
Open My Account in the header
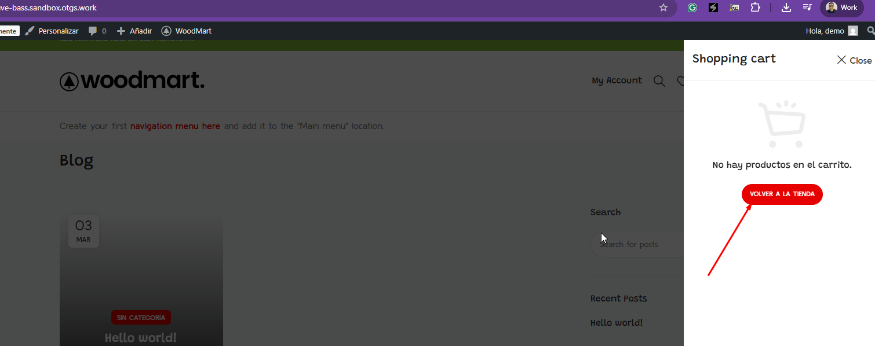[617, 80]
